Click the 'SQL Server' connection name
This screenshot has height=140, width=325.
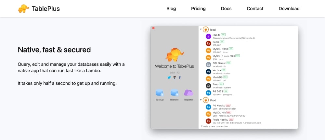pyautogui.click(x=219, y=63)
